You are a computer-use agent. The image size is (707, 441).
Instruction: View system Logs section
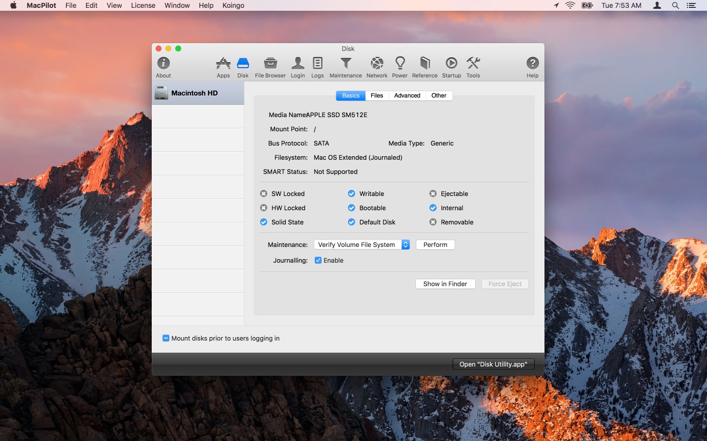click(317, 66)
